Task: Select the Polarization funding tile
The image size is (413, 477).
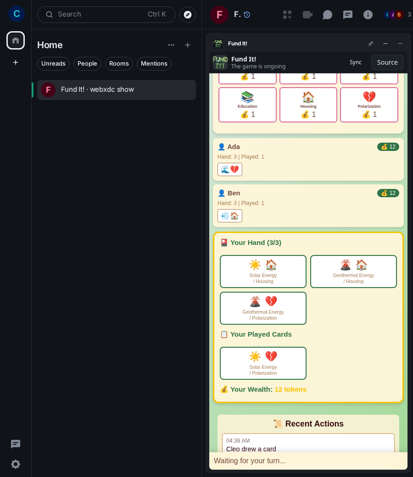Action: pyautogui.click(x=369, y=105)
